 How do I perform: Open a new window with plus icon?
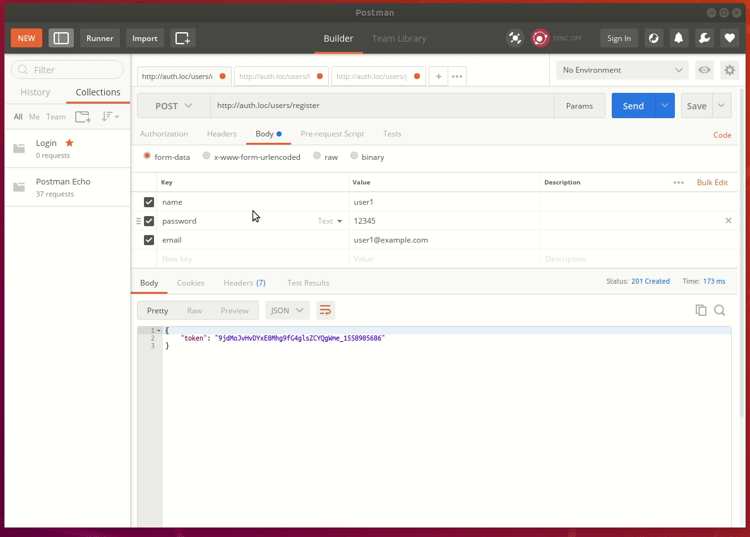point(182,39)
